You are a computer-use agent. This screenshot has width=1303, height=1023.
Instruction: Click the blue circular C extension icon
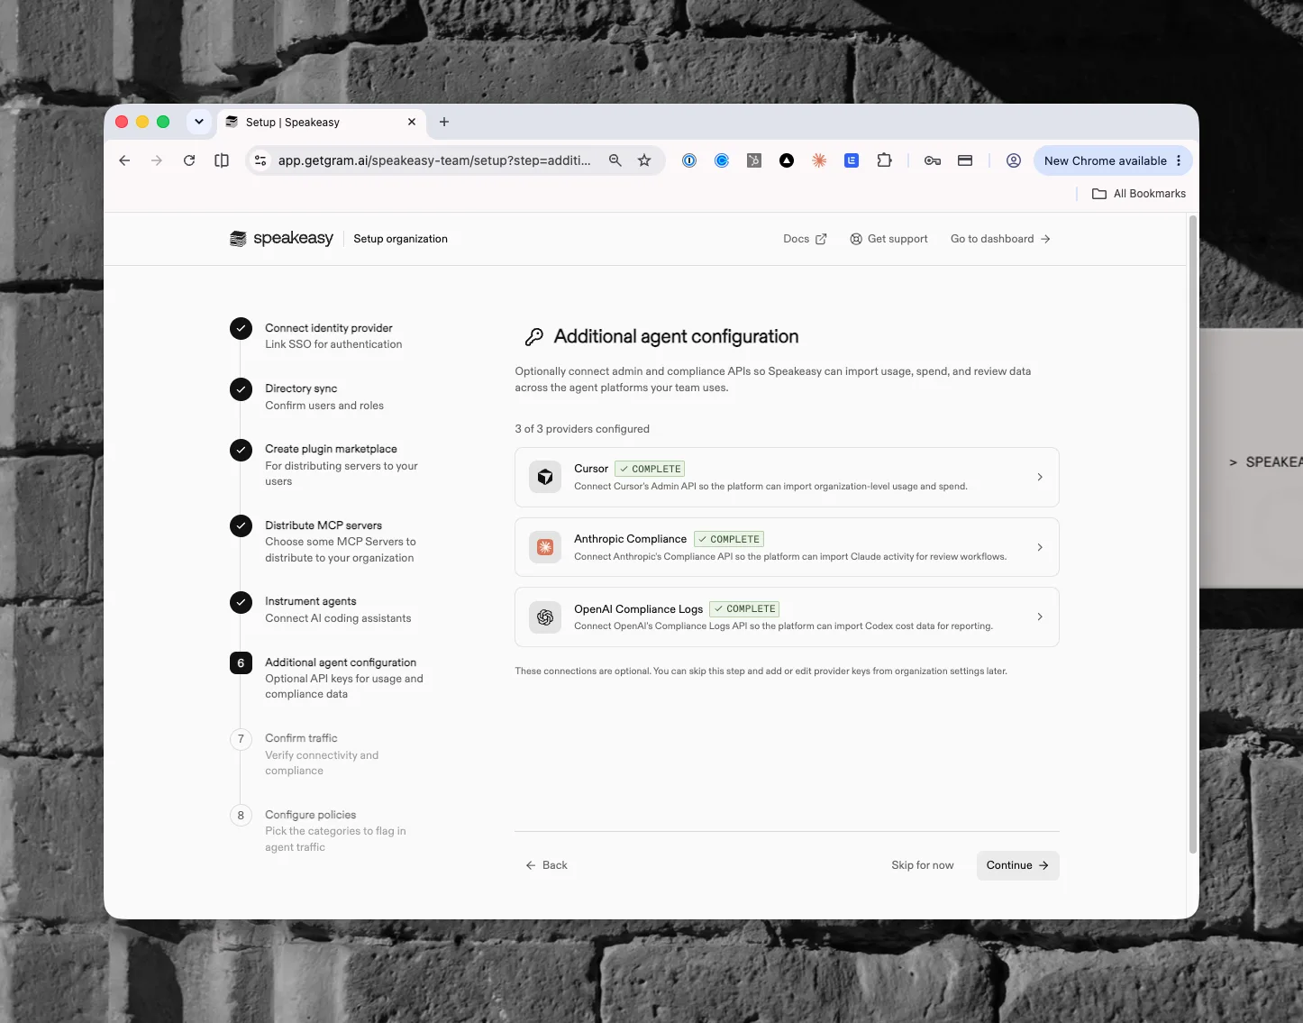point(722,160)
